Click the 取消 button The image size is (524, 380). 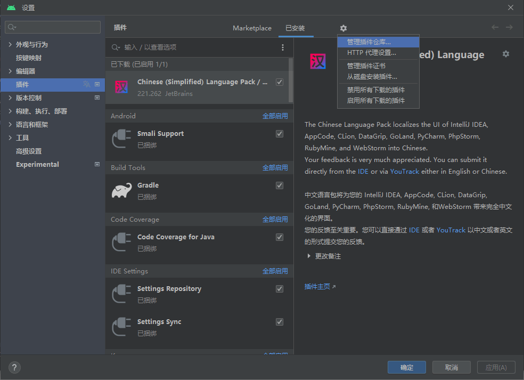click(x=452, y=367)
